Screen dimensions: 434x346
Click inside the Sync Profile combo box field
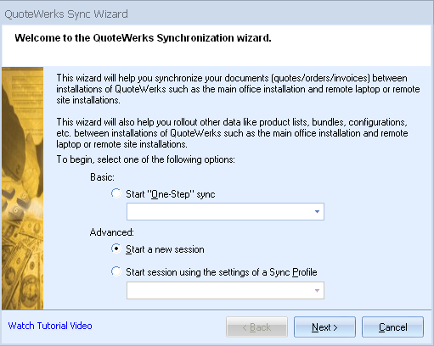pos(225,290)
